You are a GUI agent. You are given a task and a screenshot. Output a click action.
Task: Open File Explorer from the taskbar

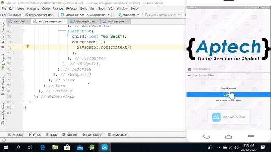pos(55,147)
